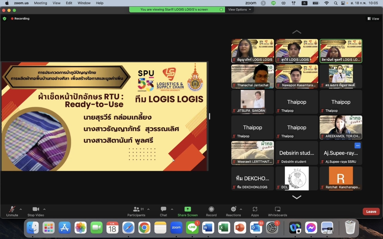Open the Meeting menu
Image resolution: width=383 pixels, height=239 pixels.
41,3
